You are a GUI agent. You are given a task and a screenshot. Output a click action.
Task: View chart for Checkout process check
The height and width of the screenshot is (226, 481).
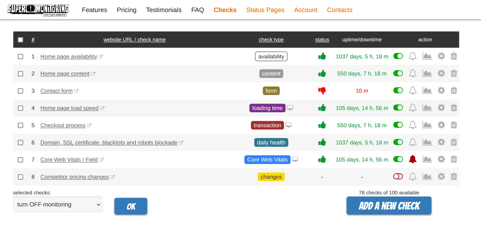click(427, 125)
